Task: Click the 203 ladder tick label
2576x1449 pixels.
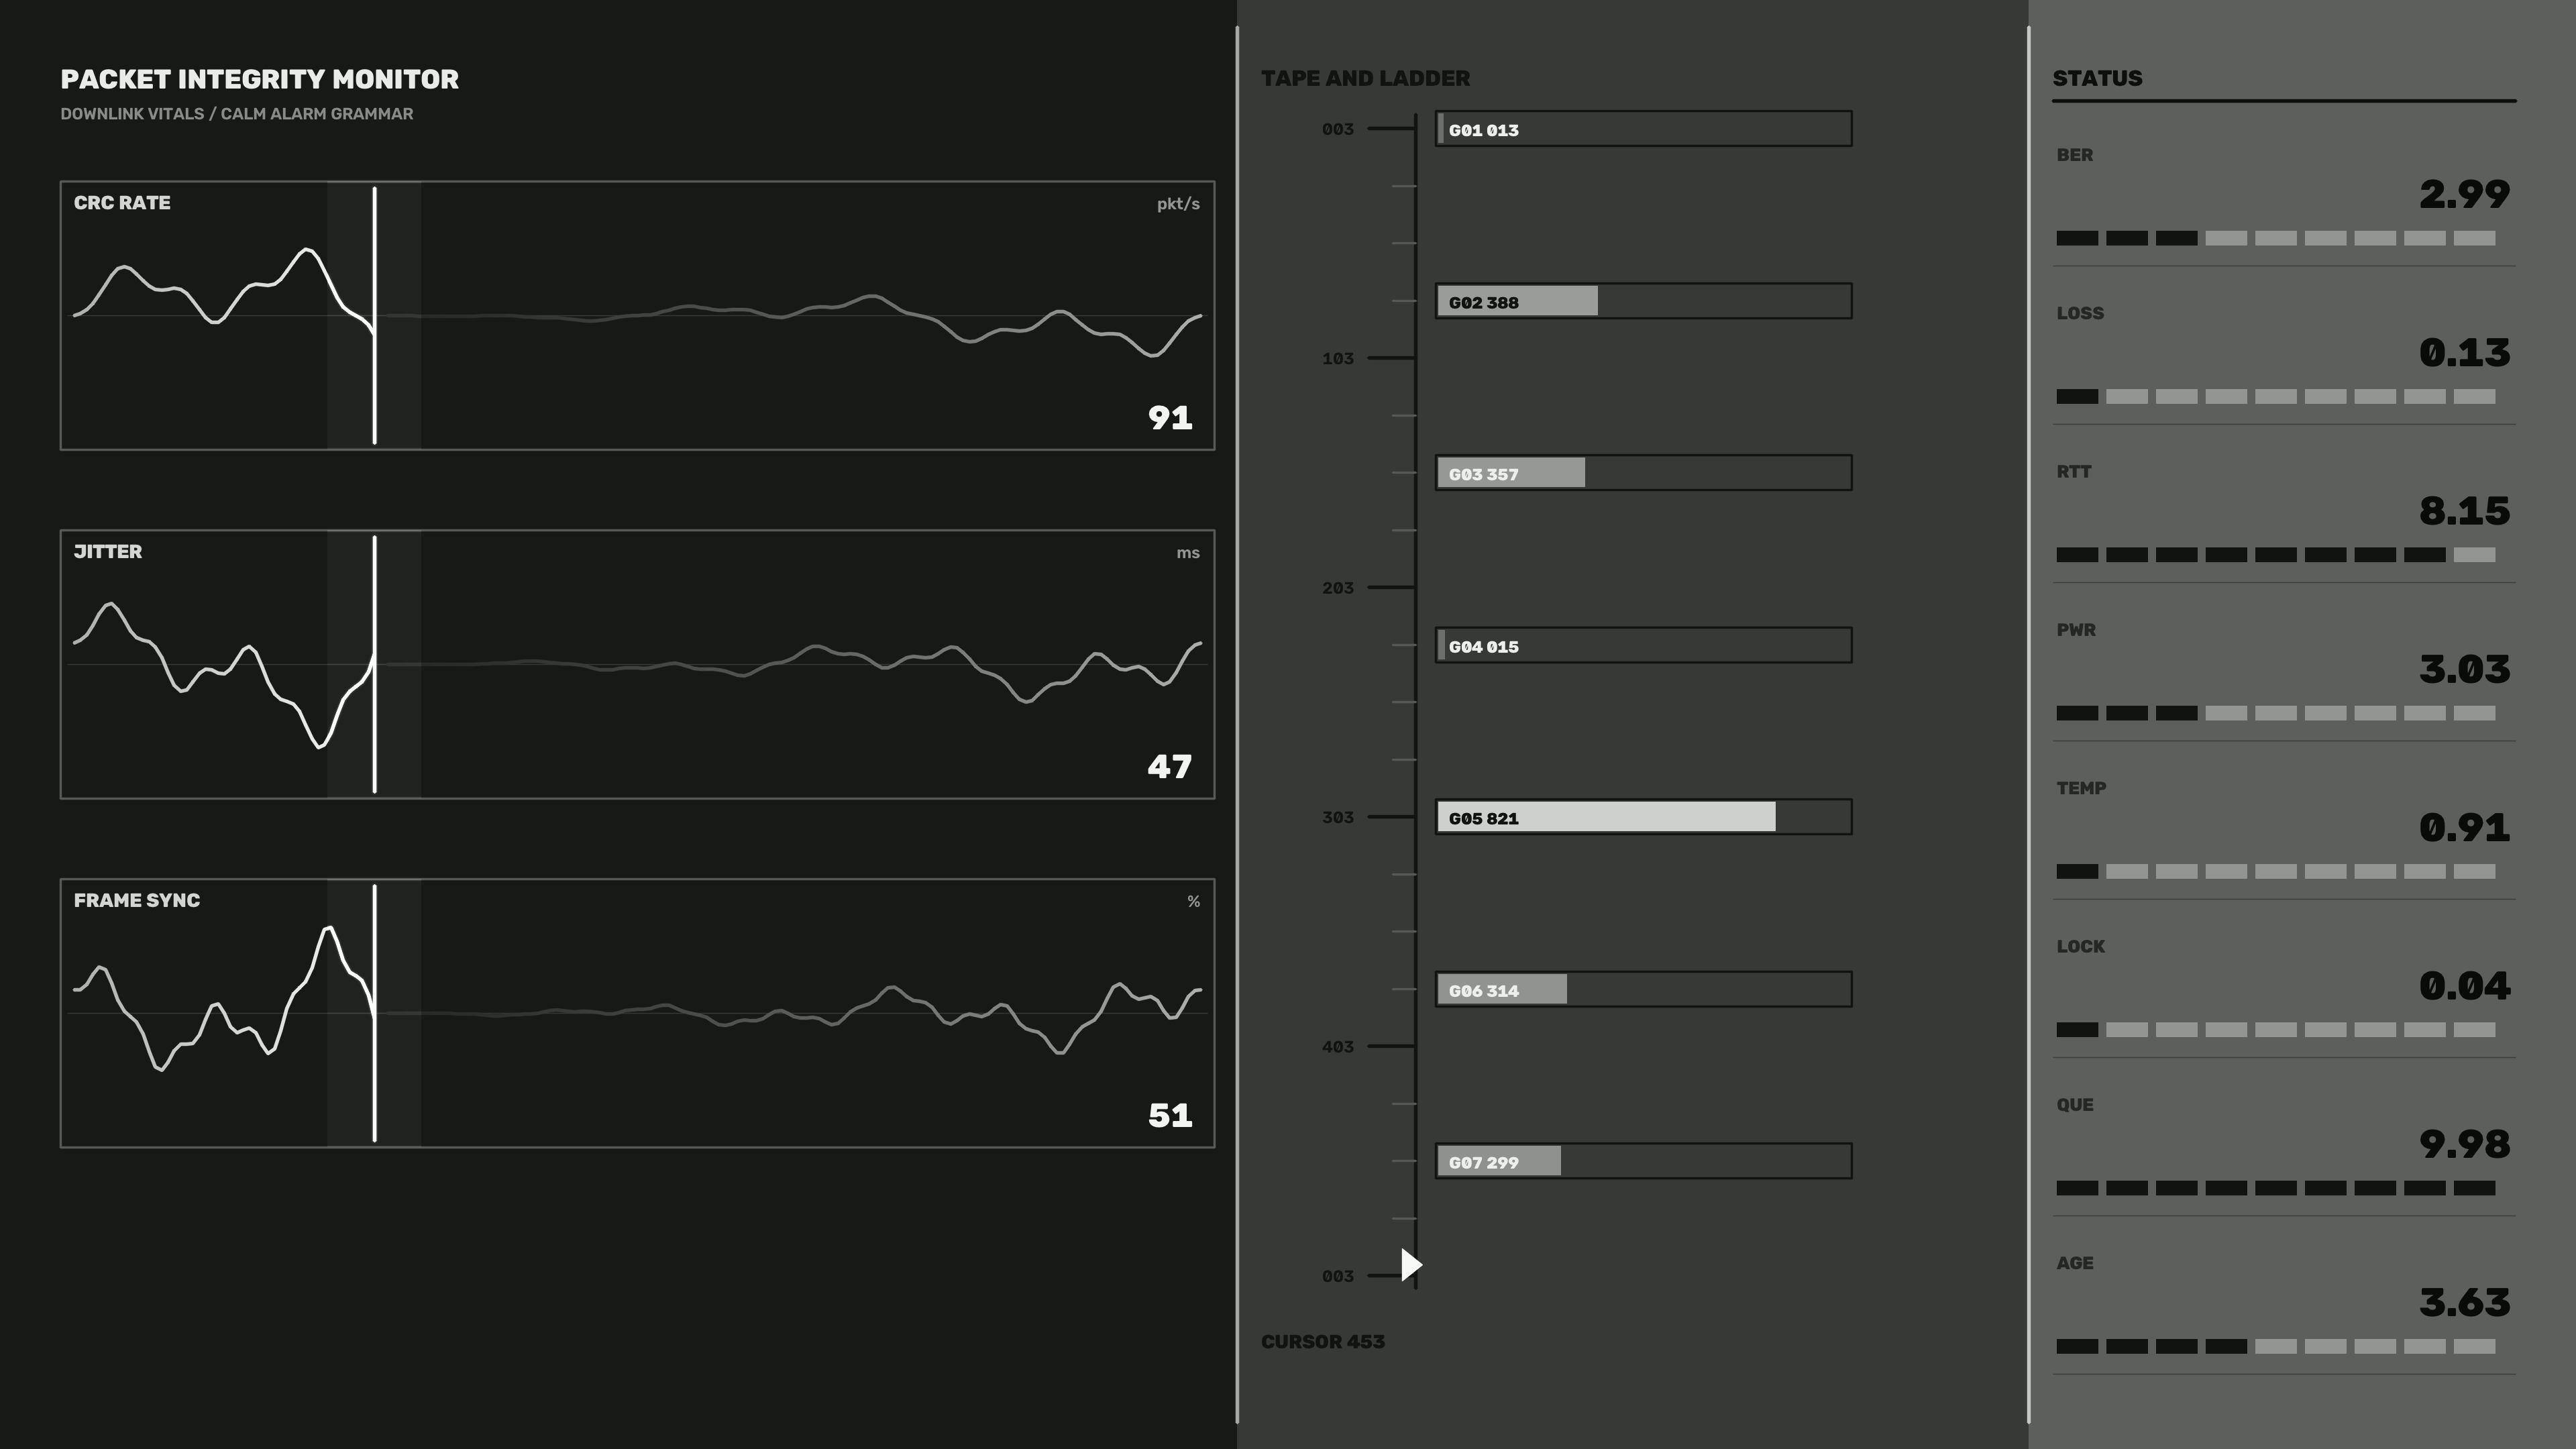Action: 1338,588
